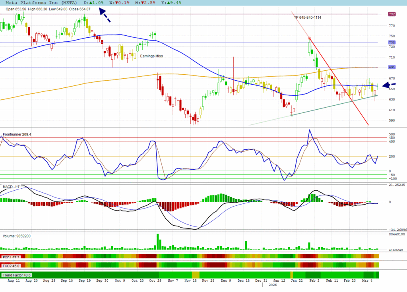Click the FXC1 57.2 heat strip label
The image size is (407, 292).
tap(10, 257)
